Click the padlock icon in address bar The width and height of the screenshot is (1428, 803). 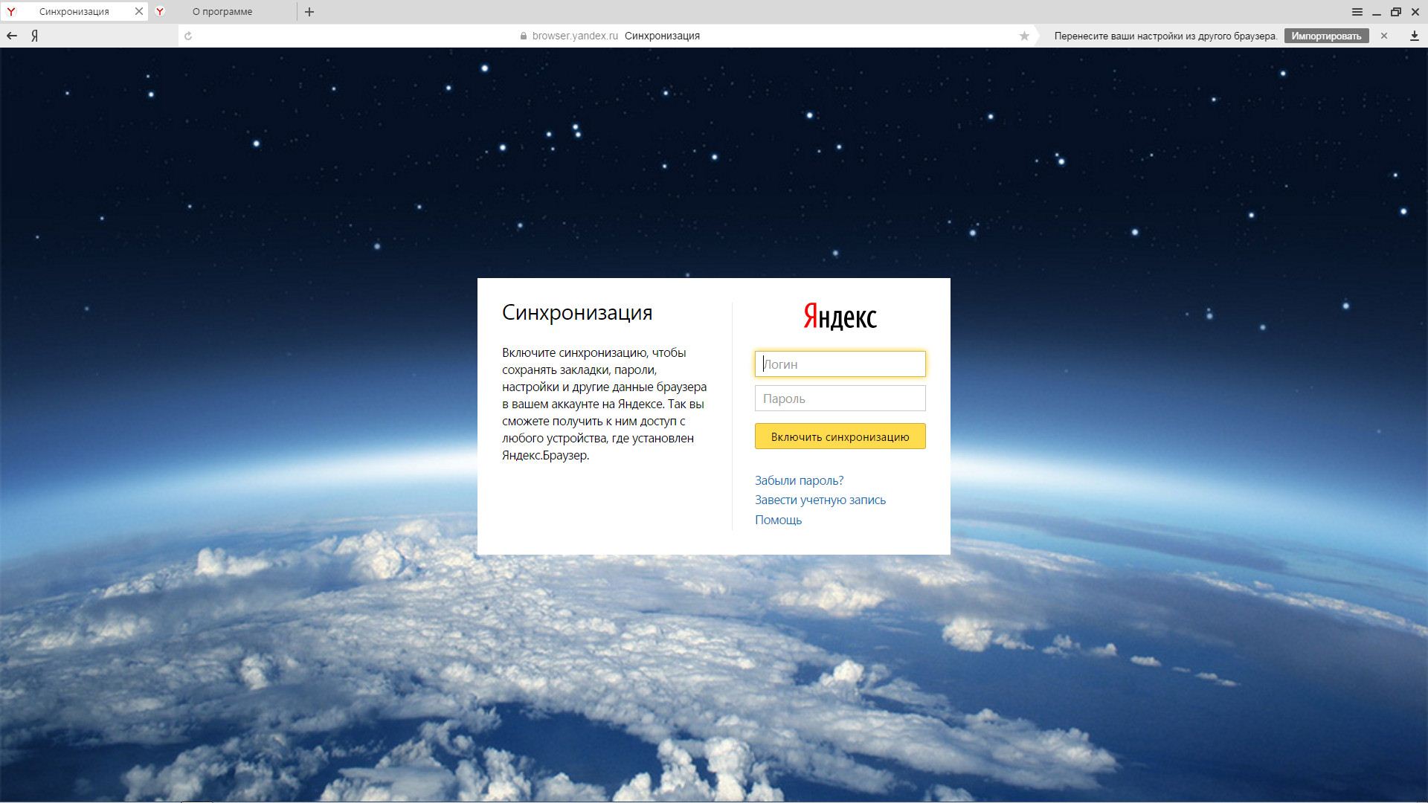pos(524,36)
